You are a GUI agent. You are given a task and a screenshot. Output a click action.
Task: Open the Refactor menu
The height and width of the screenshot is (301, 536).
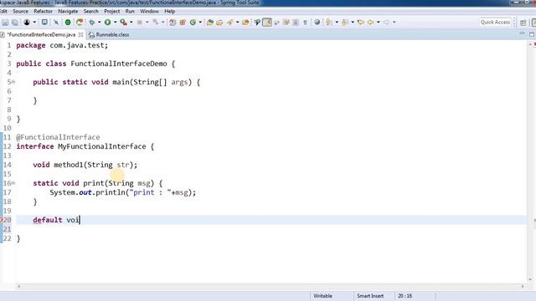click(43, 11)
